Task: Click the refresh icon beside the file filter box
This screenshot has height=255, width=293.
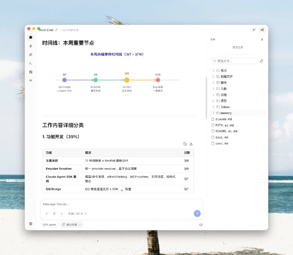Action: point(261,61)
